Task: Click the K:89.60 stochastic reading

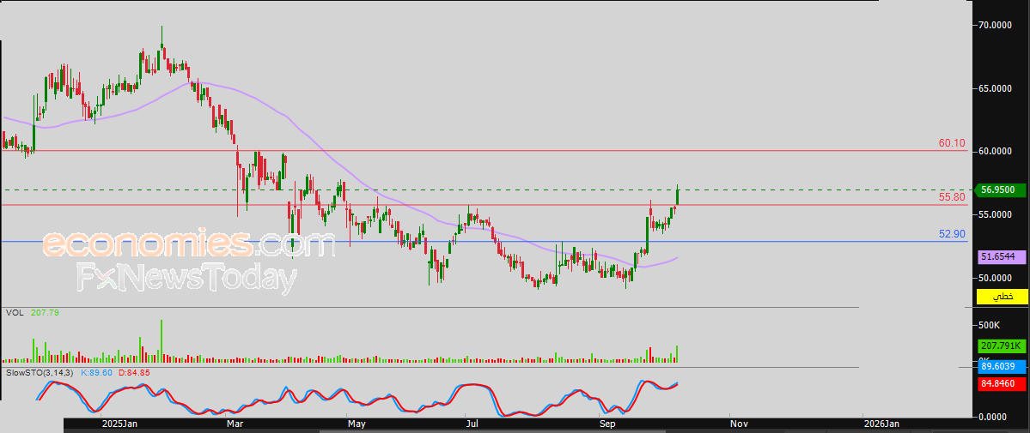Action: click(x=96, y=373)
